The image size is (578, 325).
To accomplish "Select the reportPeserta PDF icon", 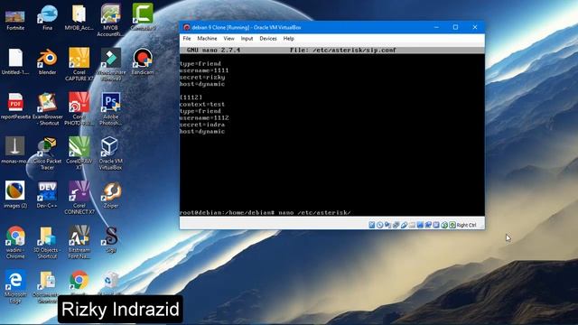I will tap(15, 107).
